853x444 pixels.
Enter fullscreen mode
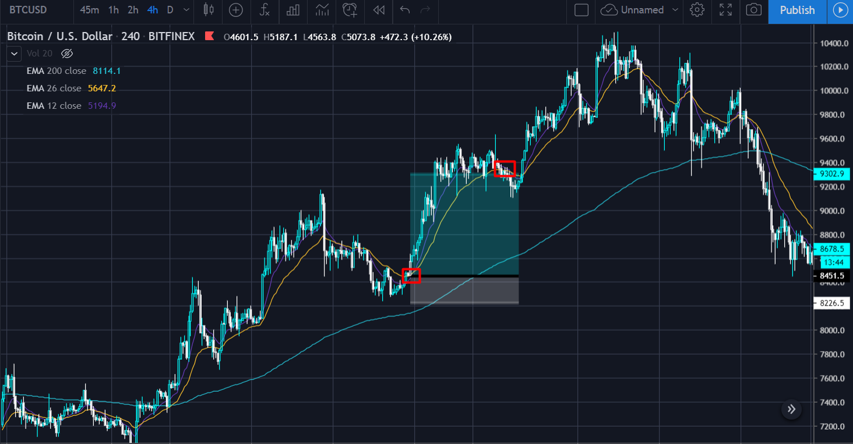[x=725, y=11]
